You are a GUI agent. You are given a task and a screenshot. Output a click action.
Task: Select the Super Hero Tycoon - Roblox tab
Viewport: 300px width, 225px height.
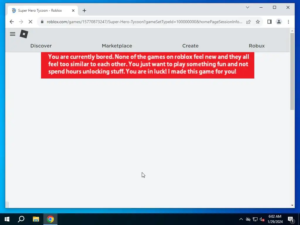[x=43, y=11]
